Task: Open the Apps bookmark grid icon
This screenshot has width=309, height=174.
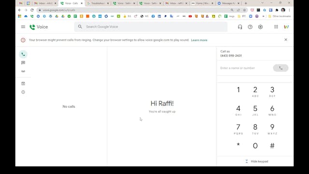Action: (x=19, y=16)
